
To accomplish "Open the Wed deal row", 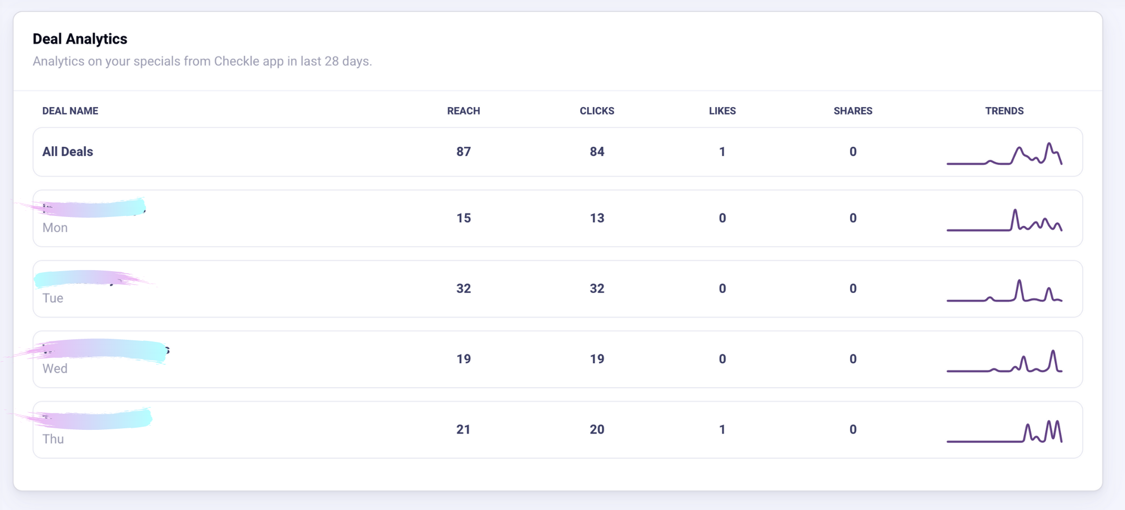I will coord(558,359).
